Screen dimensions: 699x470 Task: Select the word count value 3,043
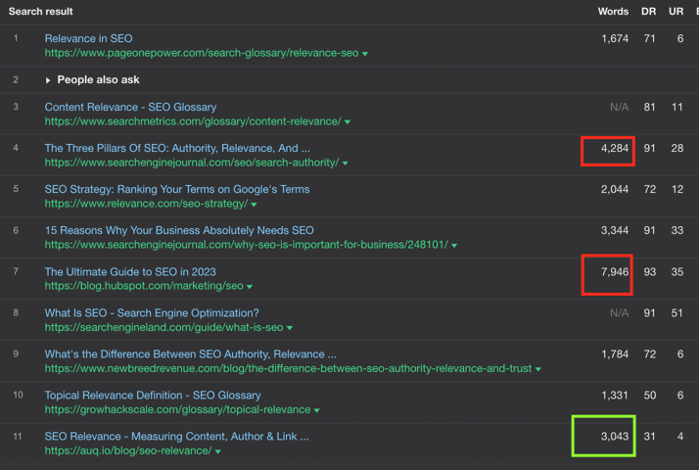pyautogui.click(x=615, y=436)
